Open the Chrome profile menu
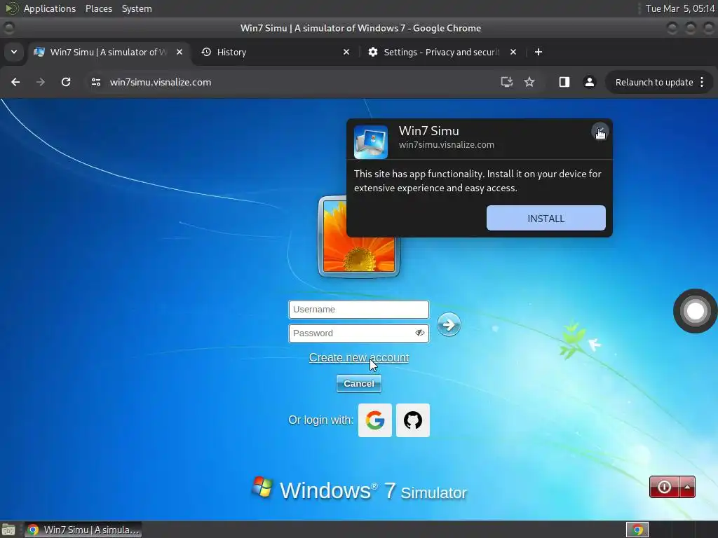Screen dimensions: 718x538 [589, 82]
